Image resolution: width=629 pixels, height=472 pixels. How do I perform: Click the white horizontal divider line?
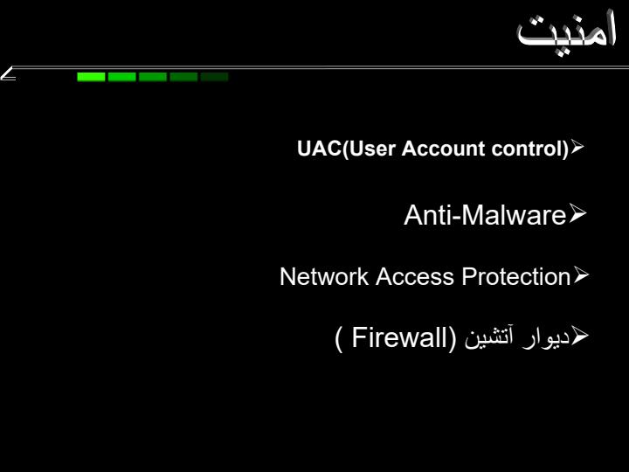[321, 67]
